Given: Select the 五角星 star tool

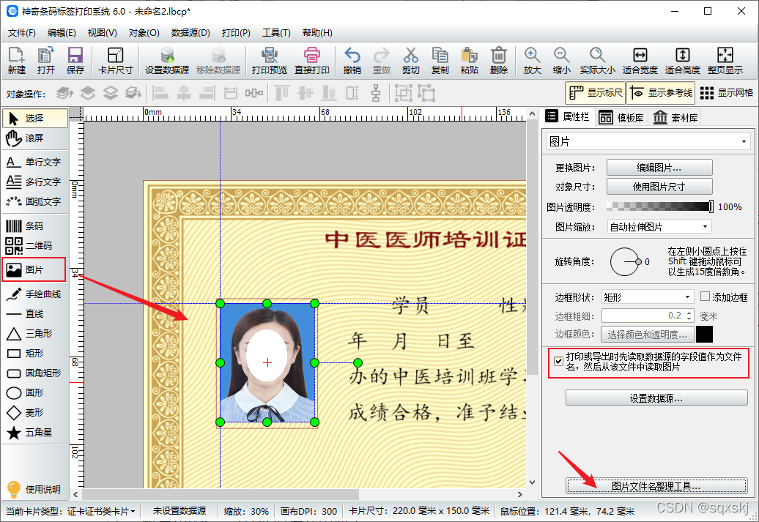Looking at the screenshot, I should point(35,433).
